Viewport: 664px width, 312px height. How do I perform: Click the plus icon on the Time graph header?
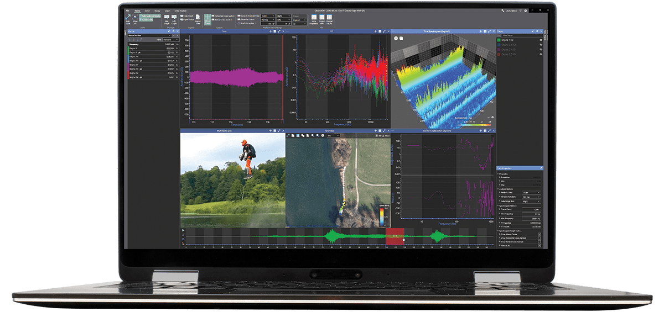(x=271, y=31)
